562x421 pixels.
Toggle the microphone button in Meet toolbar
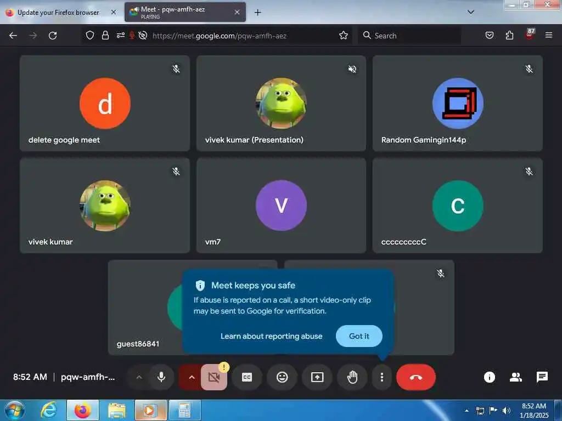coord(161,377)
